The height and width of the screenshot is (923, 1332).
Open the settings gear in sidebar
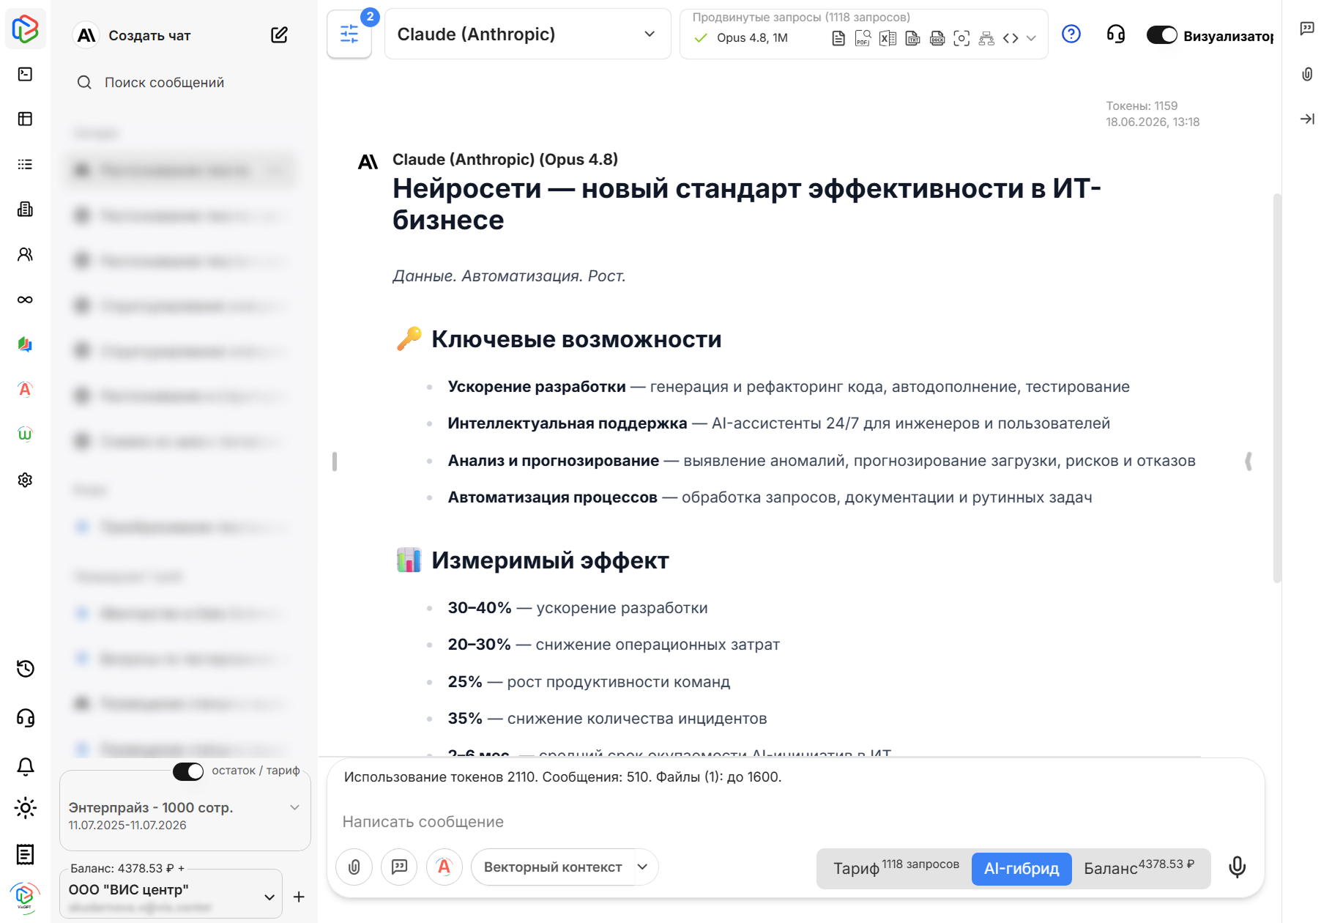(25, 480)
